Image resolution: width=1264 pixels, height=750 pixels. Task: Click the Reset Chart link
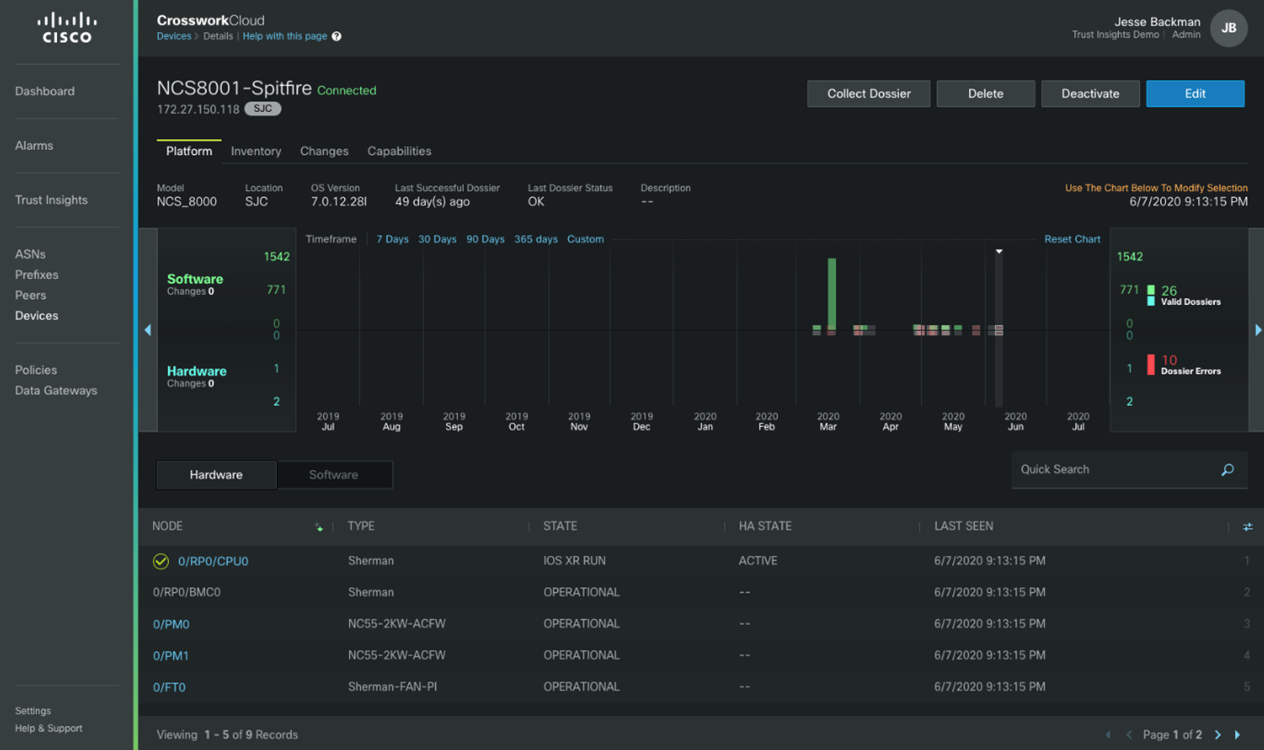1071,239
